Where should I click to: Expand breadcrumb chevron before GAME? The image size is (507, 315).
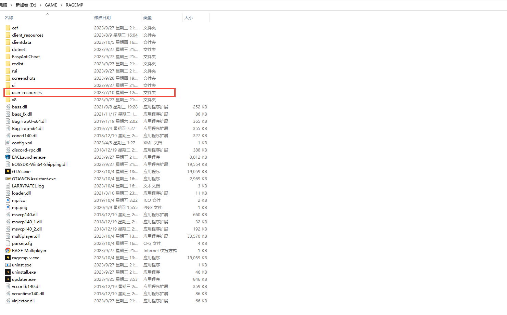click(41, 5)
